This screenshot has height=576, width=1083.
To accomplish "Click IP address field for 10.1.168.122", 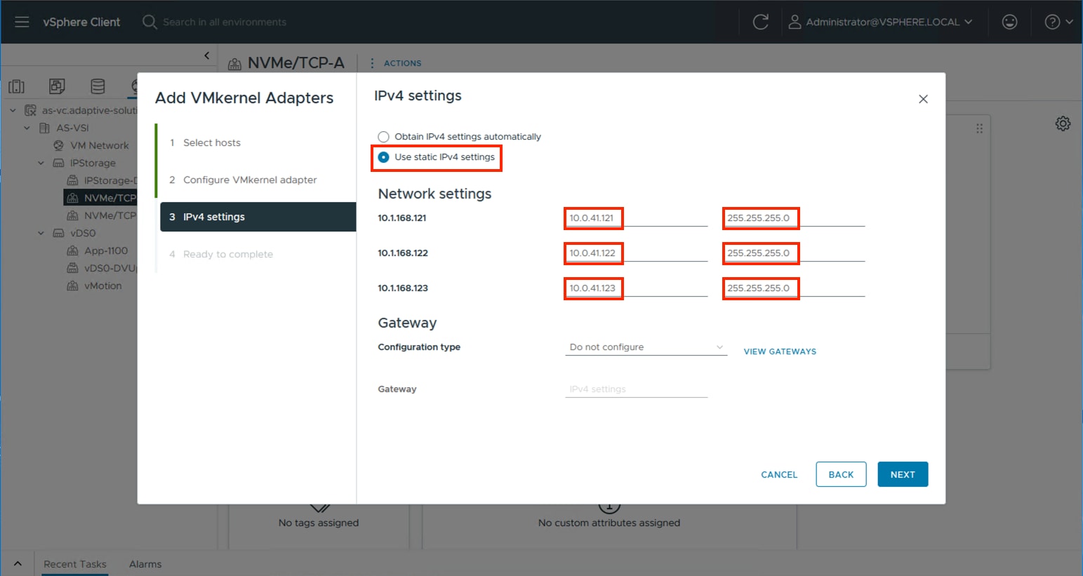I will pos(635,253).
